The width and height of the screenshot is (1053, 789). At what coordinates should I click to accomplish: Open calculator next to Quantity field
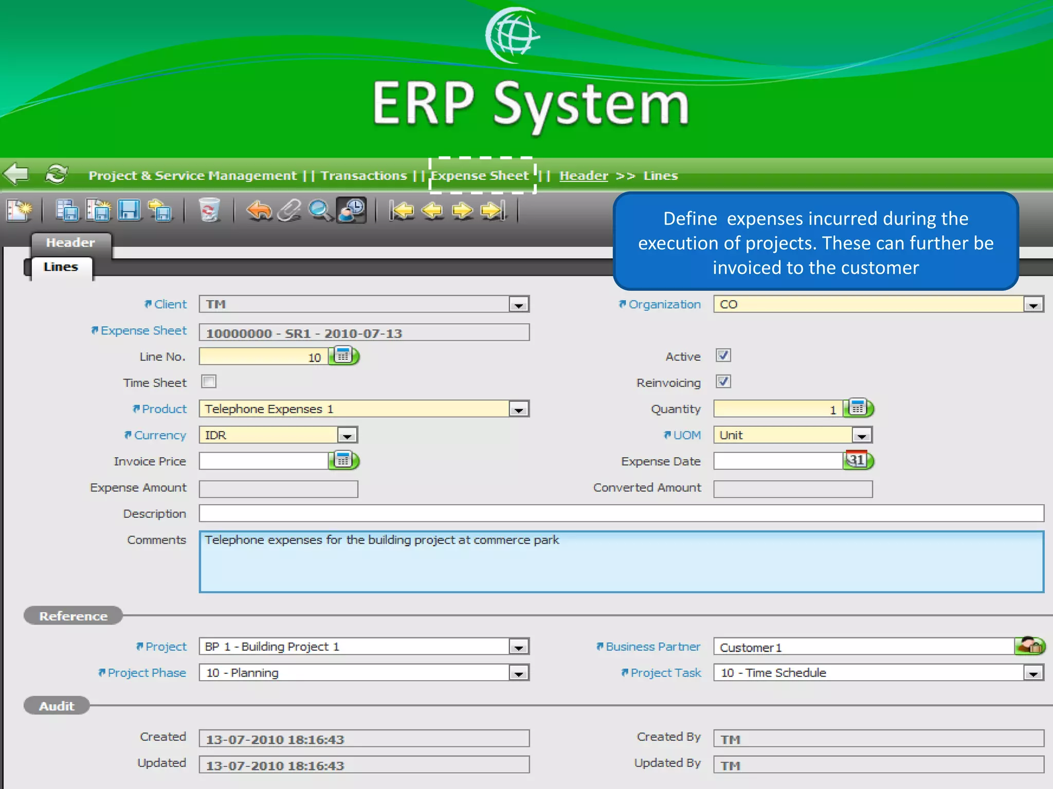(x=859, y=408)
